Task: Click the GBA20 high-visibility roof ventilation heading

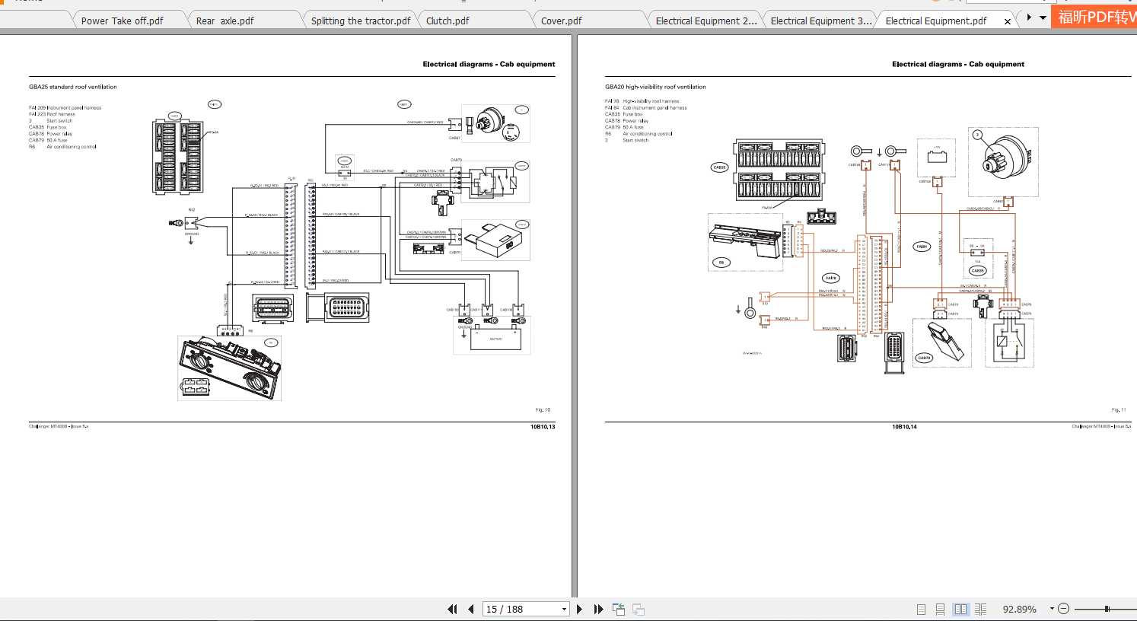Action: point(655,87)
